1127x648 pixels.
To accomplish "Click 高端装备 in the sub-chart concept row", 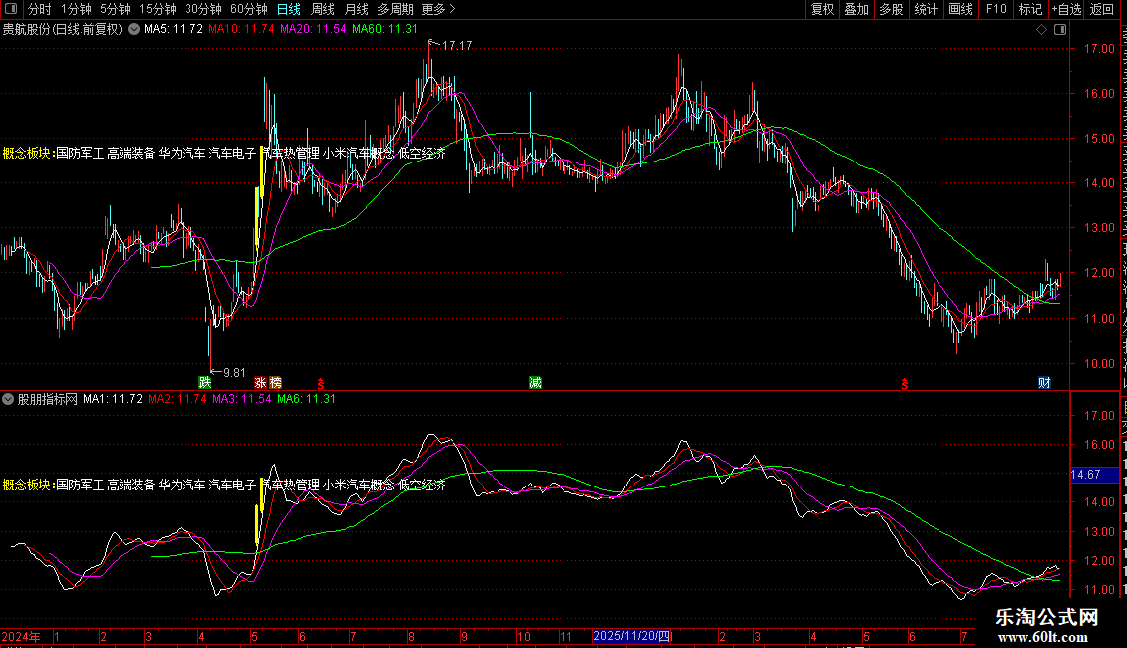I will coord(131,485).
